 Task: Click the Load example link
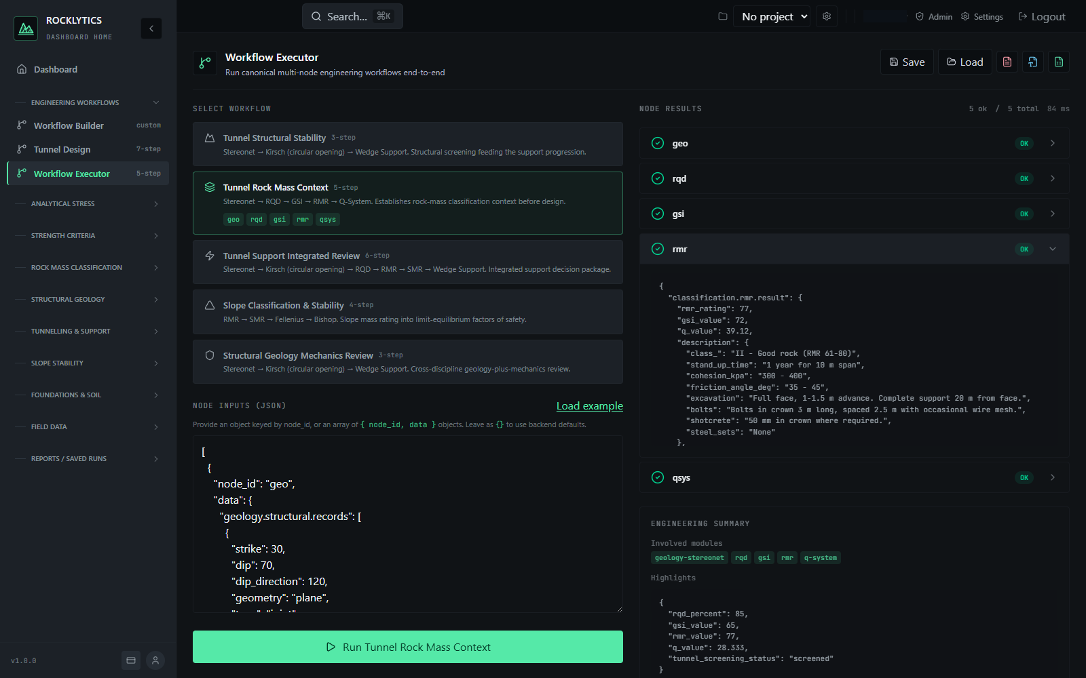click(590, 405)
